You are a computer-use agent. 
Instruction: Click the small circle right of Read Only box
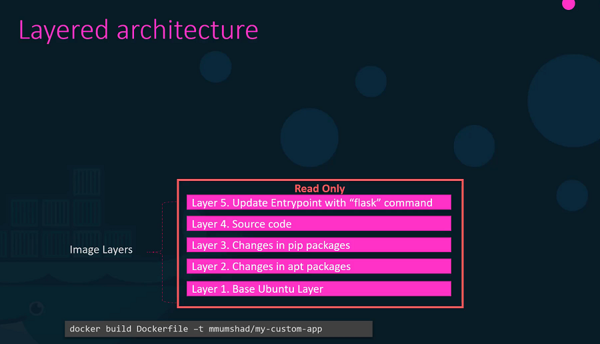click(x=571, y=195)
